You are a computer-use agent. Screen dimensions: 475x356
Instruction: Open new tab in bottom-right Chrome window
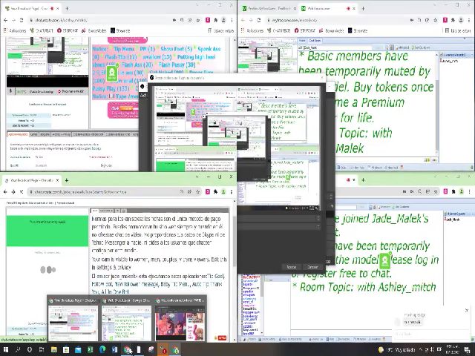(x=363, y=180)
